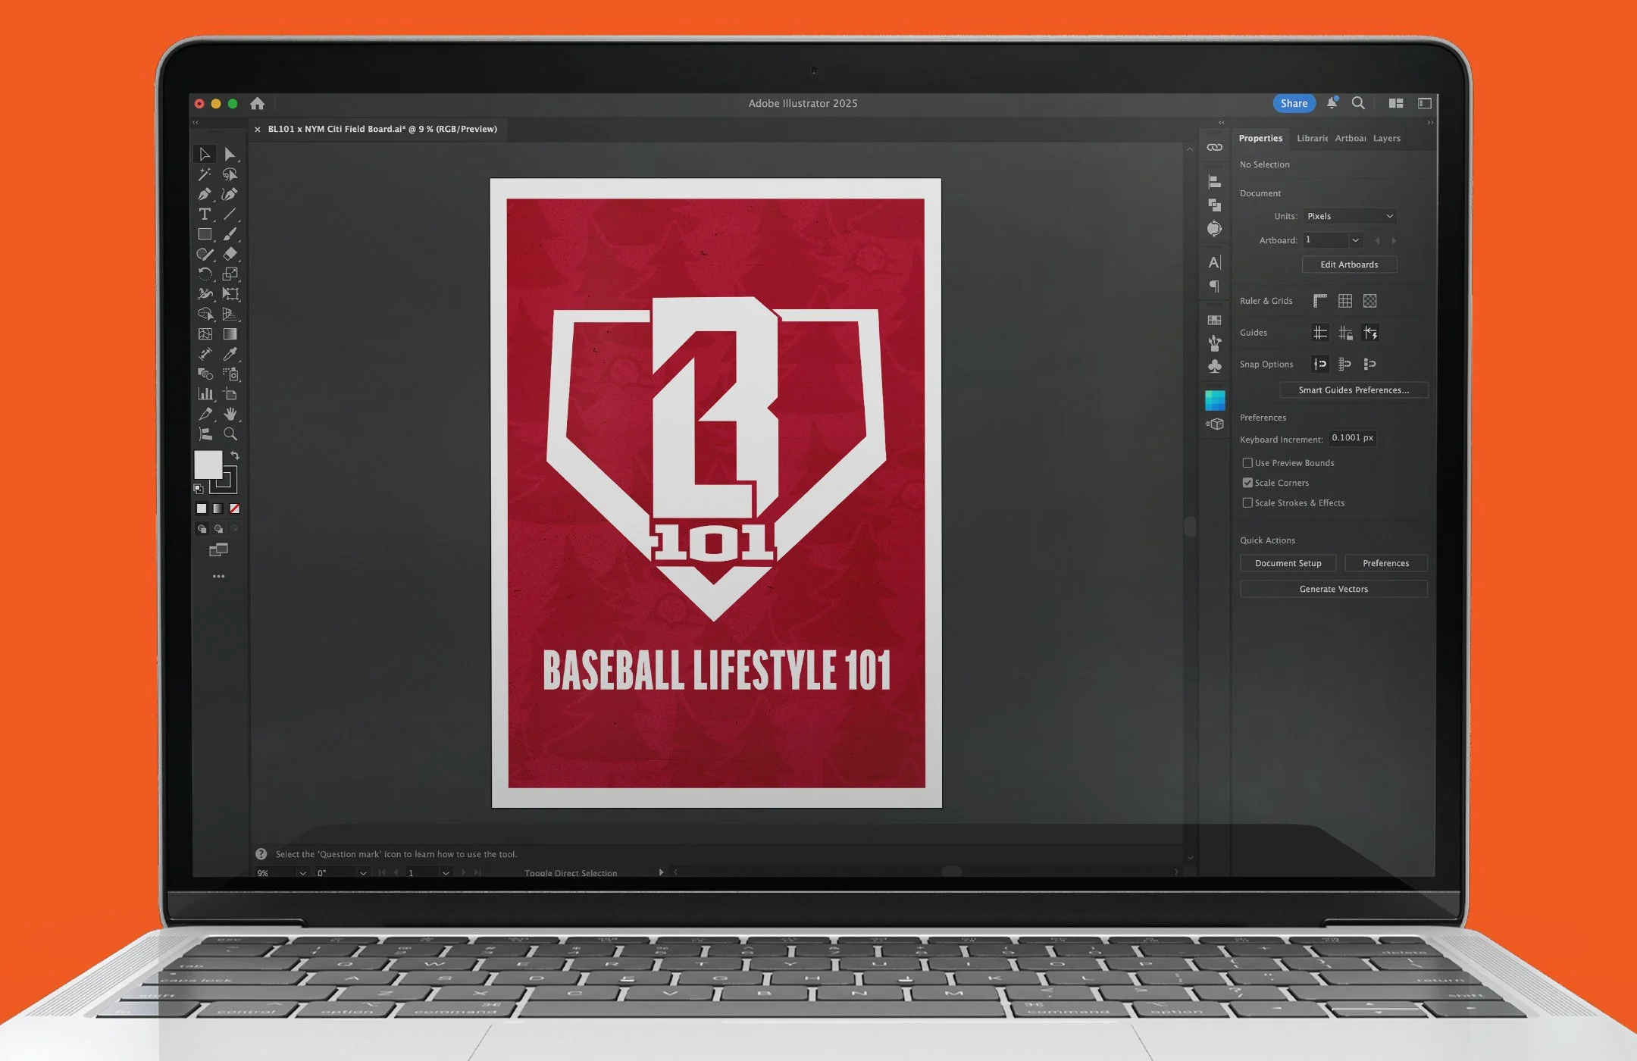Click the Document Setup button
The image size is (1637, 1061).
[x=1288, y=563]
